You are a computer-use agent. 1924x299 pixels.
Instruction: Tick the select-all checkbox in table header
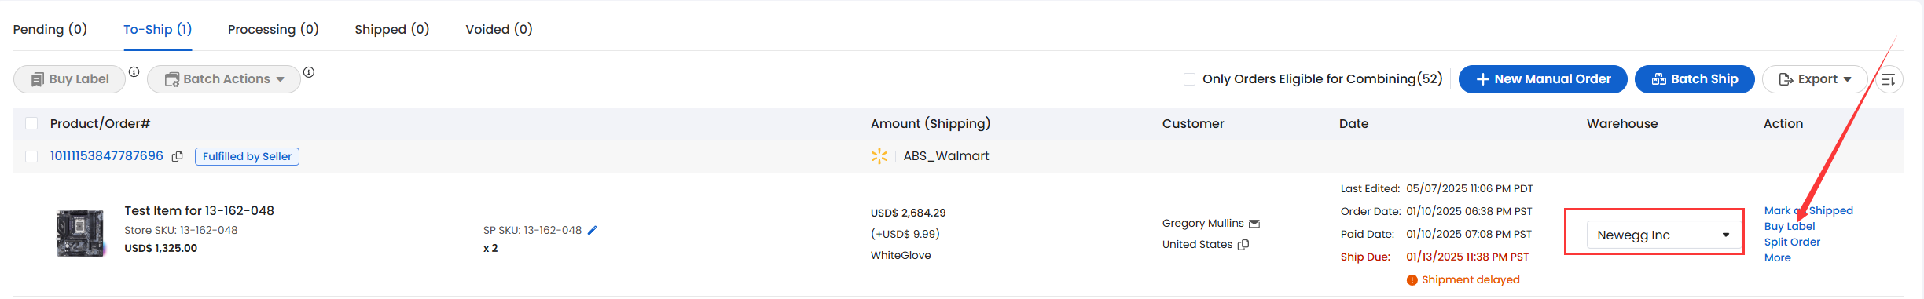pyautogui.click(x=31, y=123)
